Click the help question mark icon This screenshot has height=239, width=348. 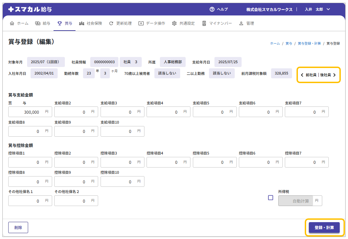pos(212,9)
